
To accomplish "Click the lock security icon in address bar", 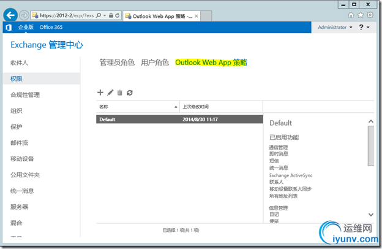I will click(111, 15).
